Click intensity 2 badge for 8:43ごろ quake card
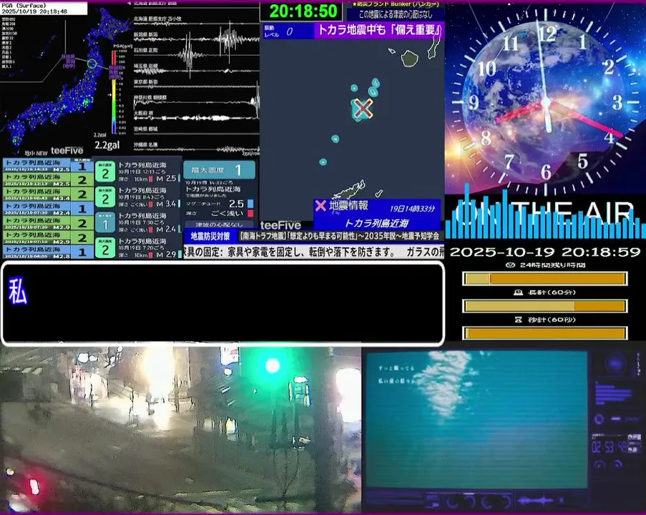The image size is (646, 515). coord(105,197)
